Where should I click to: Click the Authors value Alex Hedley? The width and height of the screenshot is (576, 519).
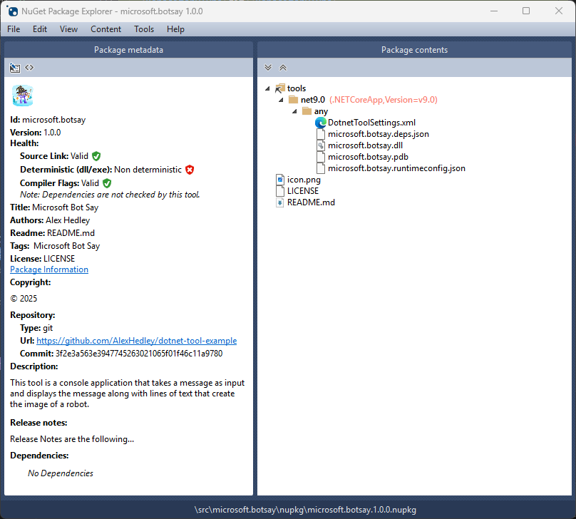coord(68,220)
